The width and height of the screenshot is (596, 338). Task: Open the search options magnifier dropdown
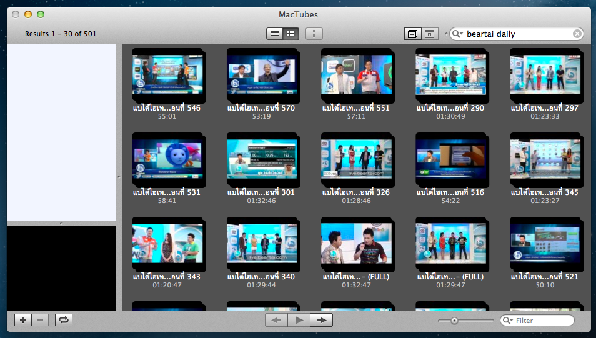[x=457, y=34]
